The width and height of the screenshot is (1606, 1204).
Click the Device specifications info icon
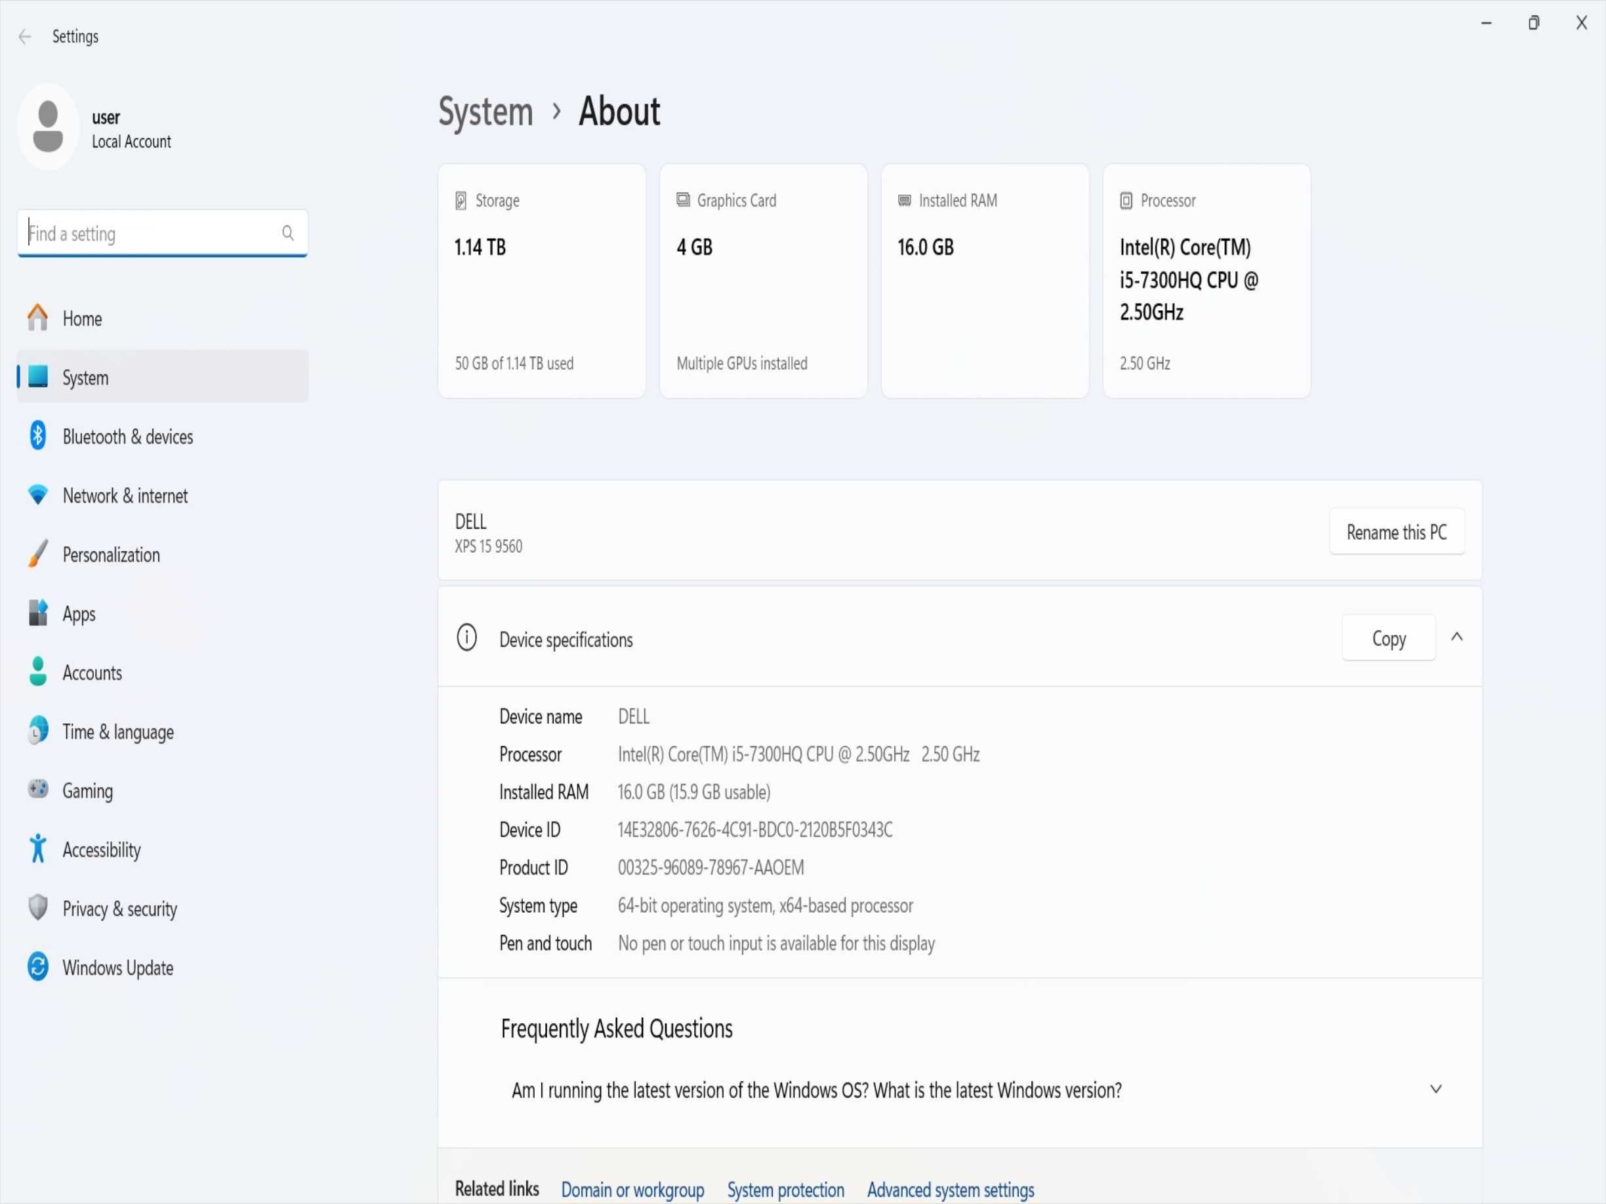(467, 638)
